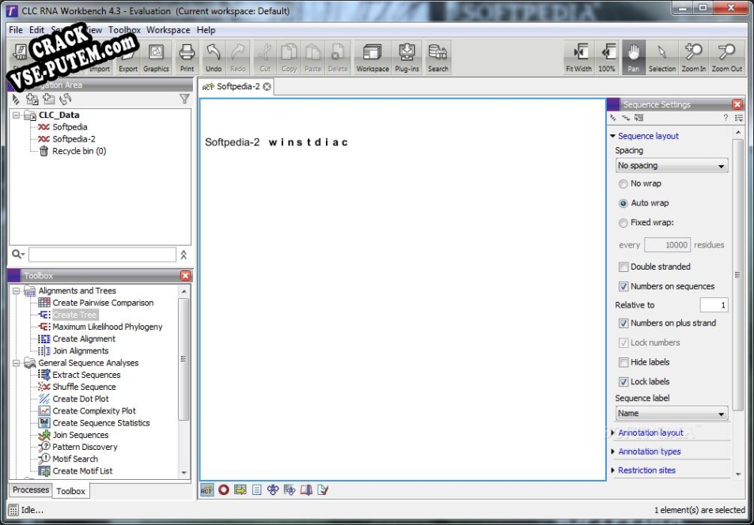Click the Relative to number field
The height and width of the screenshot is (525, 754).
[714, 305]
